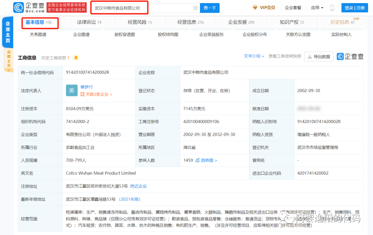Screen dimensions: 373x235
Task: Click the yellow bell notification icon
Action: tap(76, 58)
